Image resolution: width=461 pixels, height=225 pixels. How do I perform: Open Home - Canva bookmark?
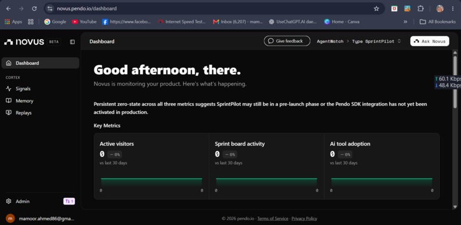341,22
